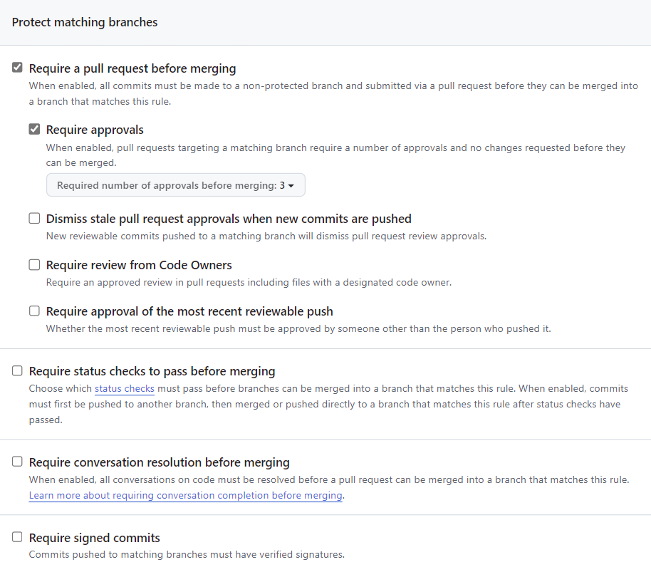Click the Require review from Code Owners label text
The image size is (651, 572).
[x=139, y=265]
